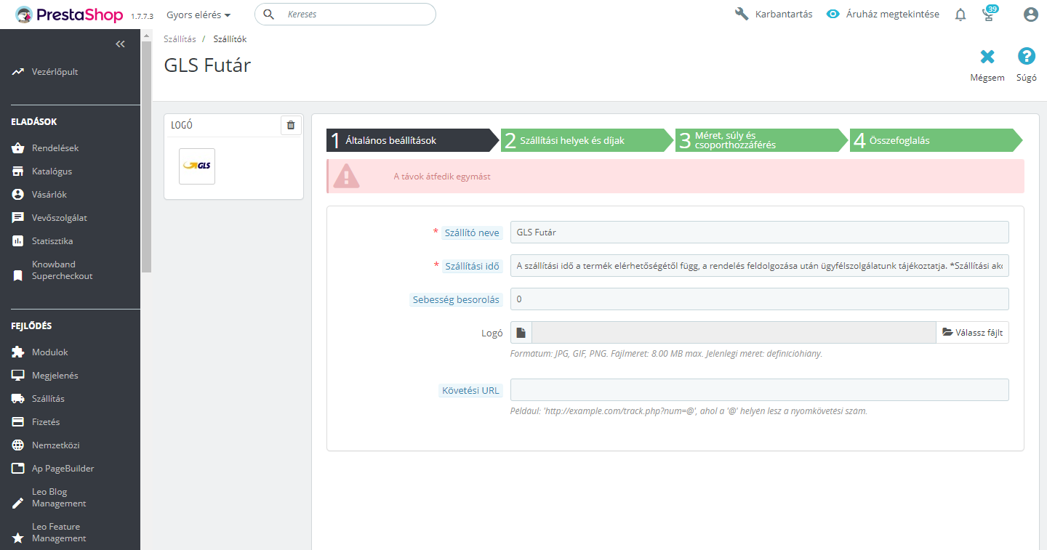Open notifications bell
The image size is (1047, 550).
tap(960, 15)
